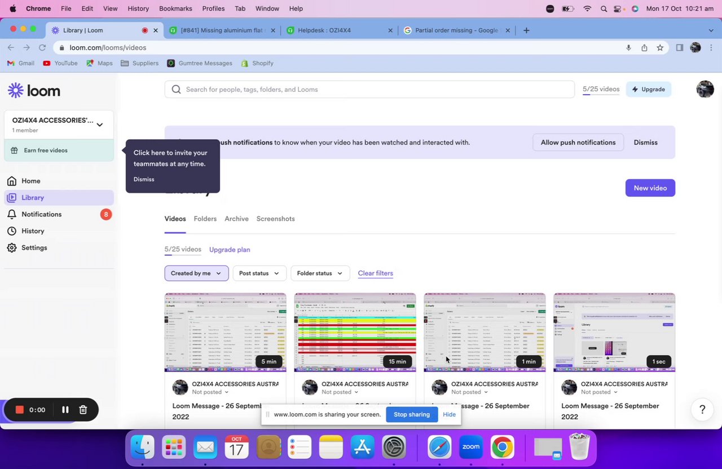
Task: Open the Suppliers bookmark folder
Action: click(x=140, y=63)
